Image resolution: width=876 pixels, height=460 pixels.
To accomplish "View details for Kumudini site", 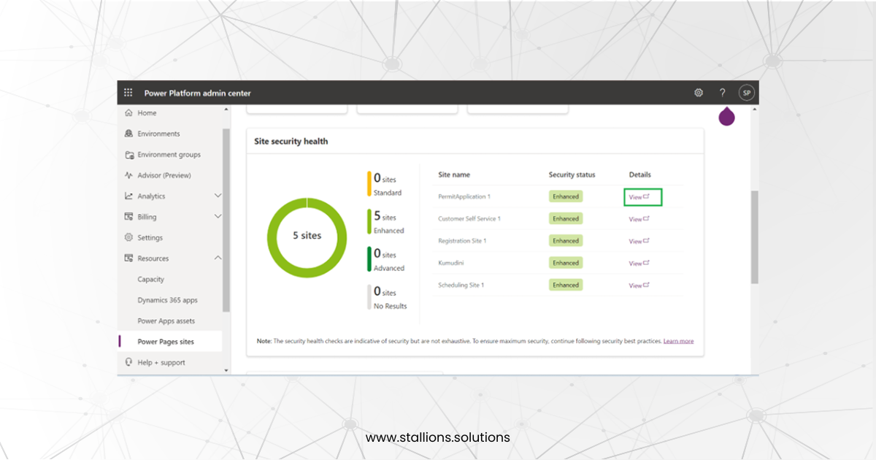I will point(639,263).
